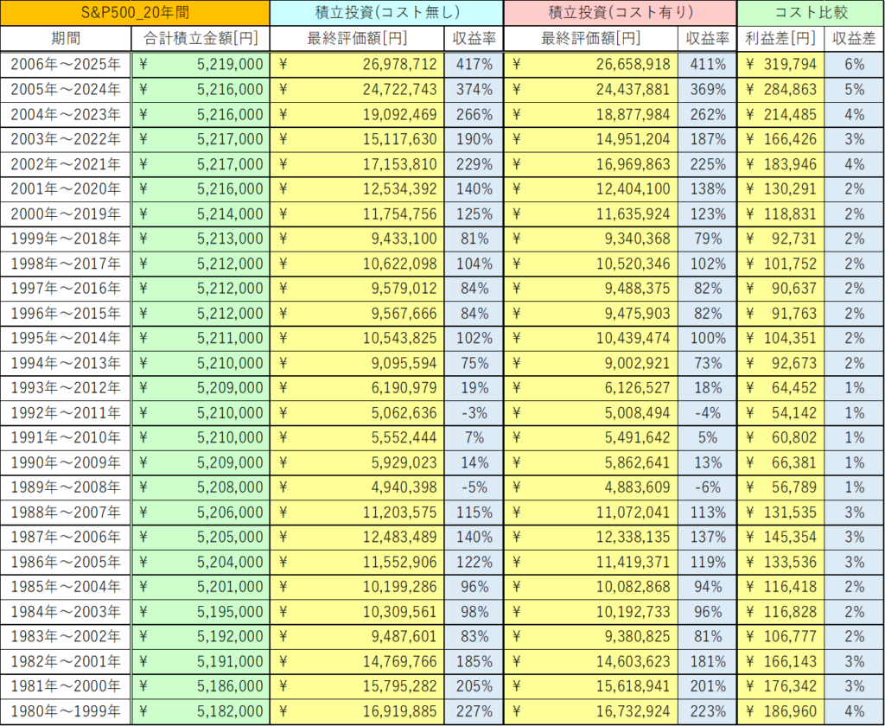Select the 54,142 profit difference cell
The height and width of the screenshot is (726, 885).
click(x=780, y=413)
